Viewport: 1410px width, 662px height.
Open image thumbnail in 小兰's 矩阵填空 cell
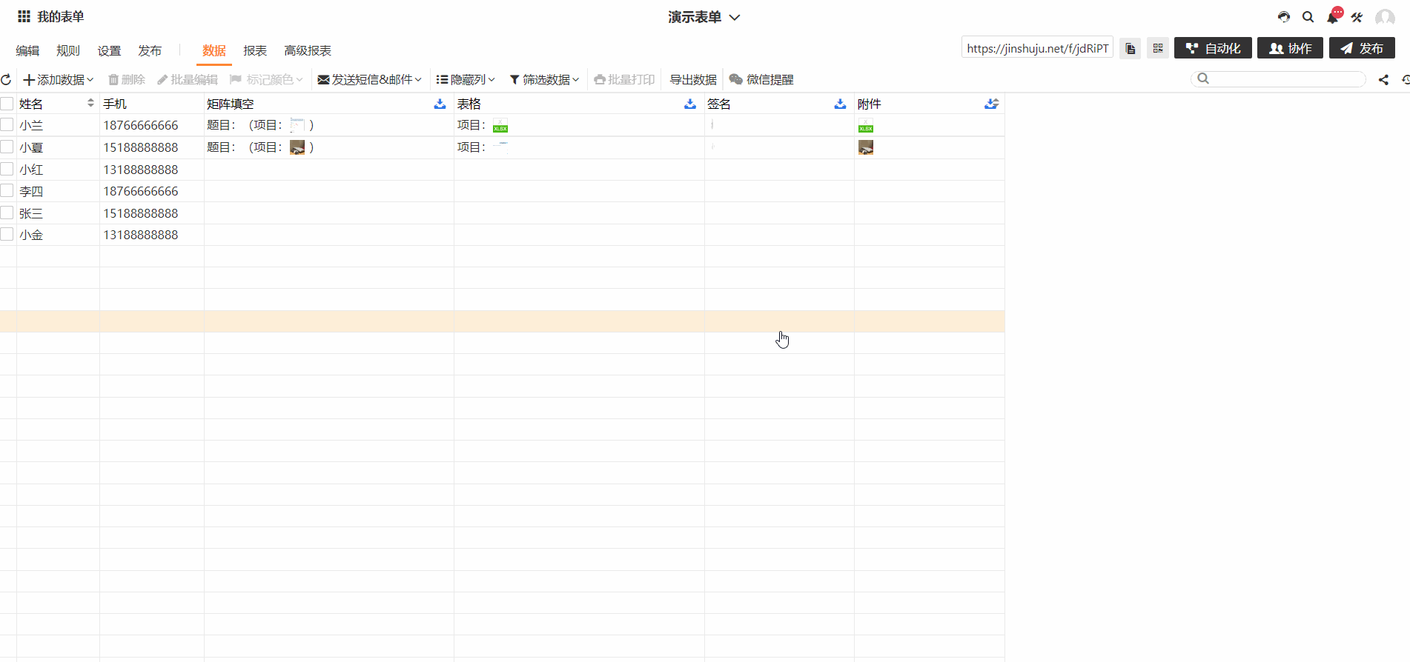pyautogui.click(x=297, y=125)
